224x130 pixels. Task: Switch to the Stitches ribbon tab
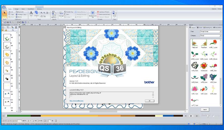pyautogui.click(x=39, y=9)
